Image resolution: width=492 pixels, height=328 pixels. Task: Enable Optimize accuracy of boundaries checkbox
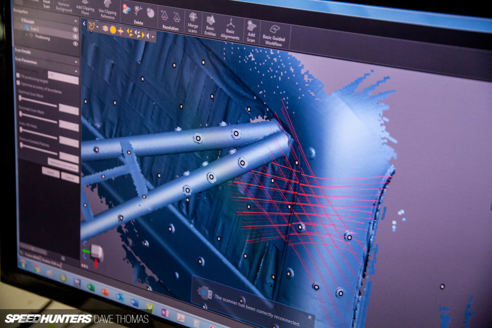(18, 82)
